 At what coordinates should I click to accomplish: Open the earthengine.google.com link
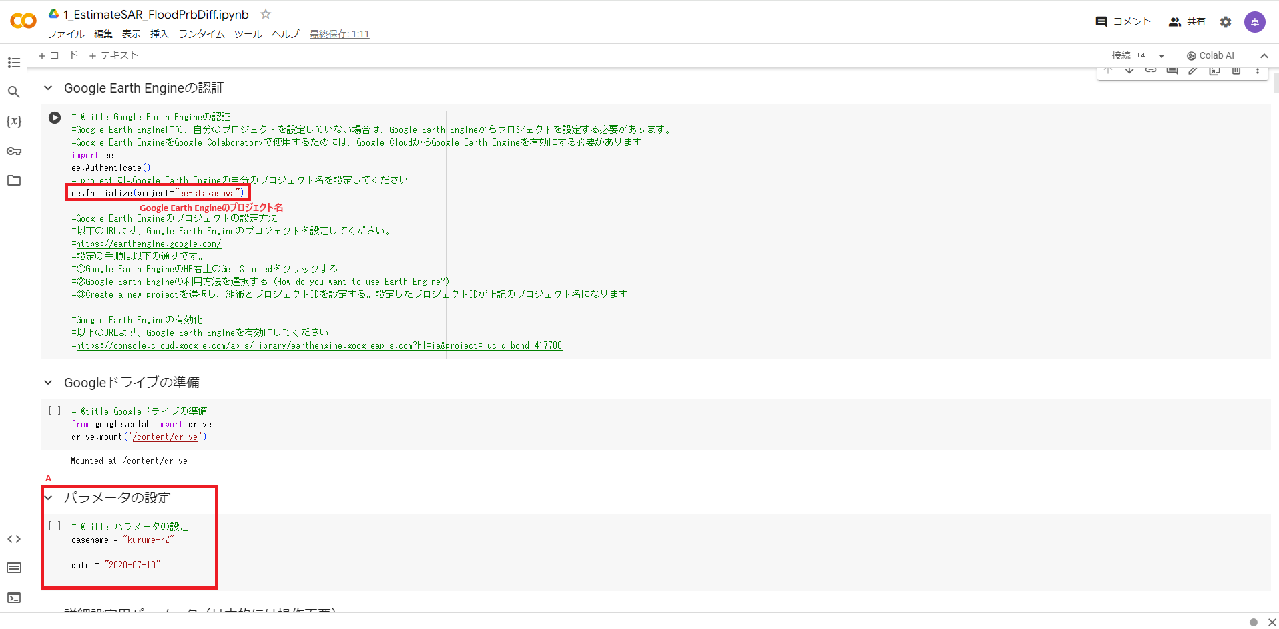tap(148, 244)
